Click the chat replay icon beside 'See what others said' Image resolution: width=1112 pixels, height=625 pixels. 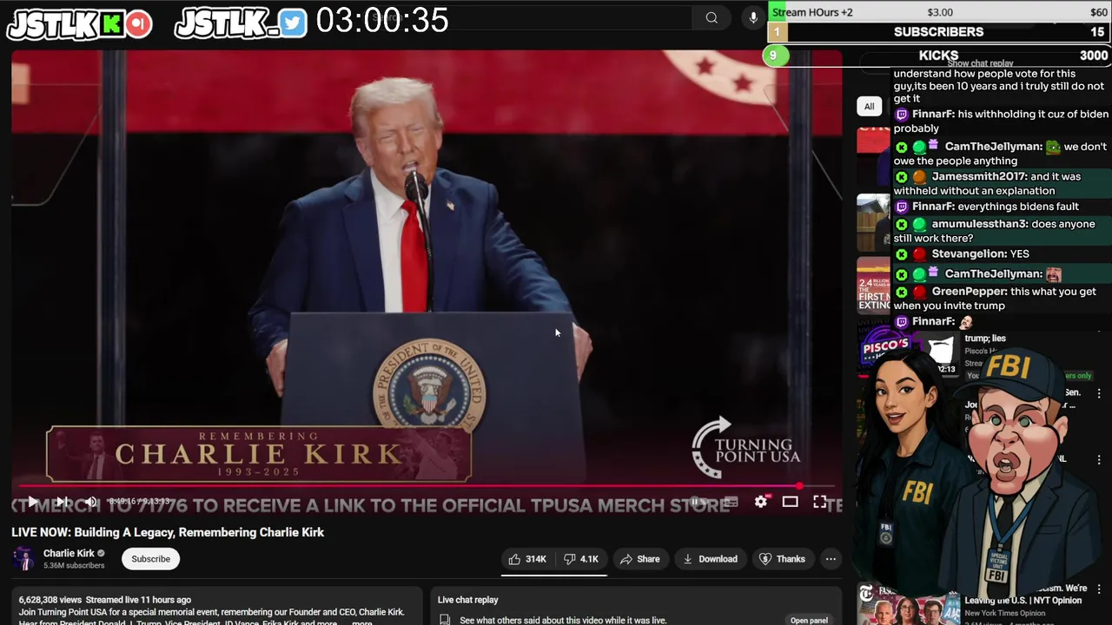(x=445, y=620)
